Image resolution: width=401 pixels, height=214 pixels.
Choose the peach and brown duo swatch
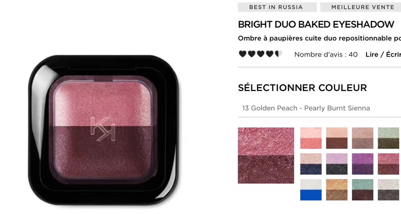[x=337, y=138]
